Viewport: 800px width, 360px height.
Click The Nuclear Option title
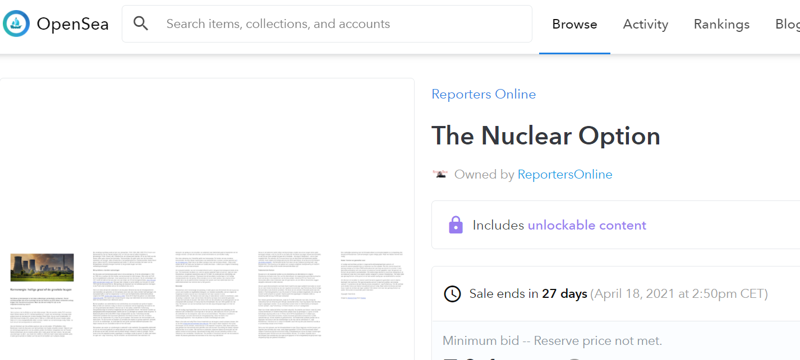click(x=545, y=136)
